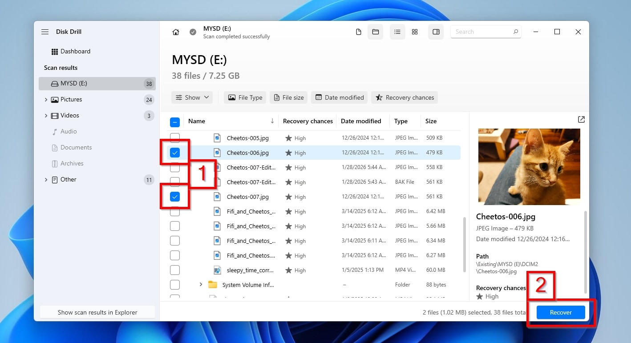Click the Videos film icon
631x343 pixels.
[x=55, y=116]
